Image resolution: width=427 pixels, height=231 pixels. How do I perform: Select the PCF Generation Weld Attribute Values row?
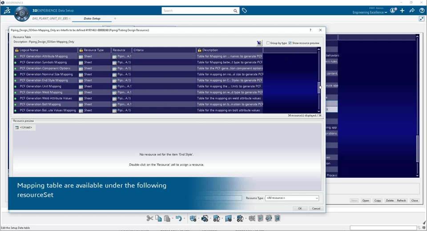click(139, 98)
